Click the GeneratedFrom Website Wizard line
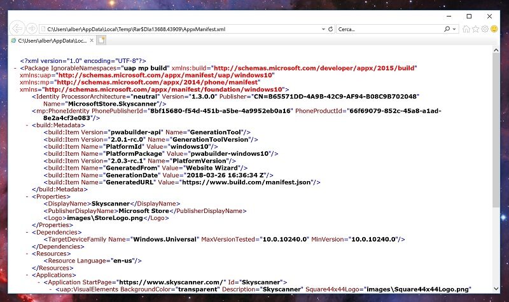 click(x=146, y=168)
